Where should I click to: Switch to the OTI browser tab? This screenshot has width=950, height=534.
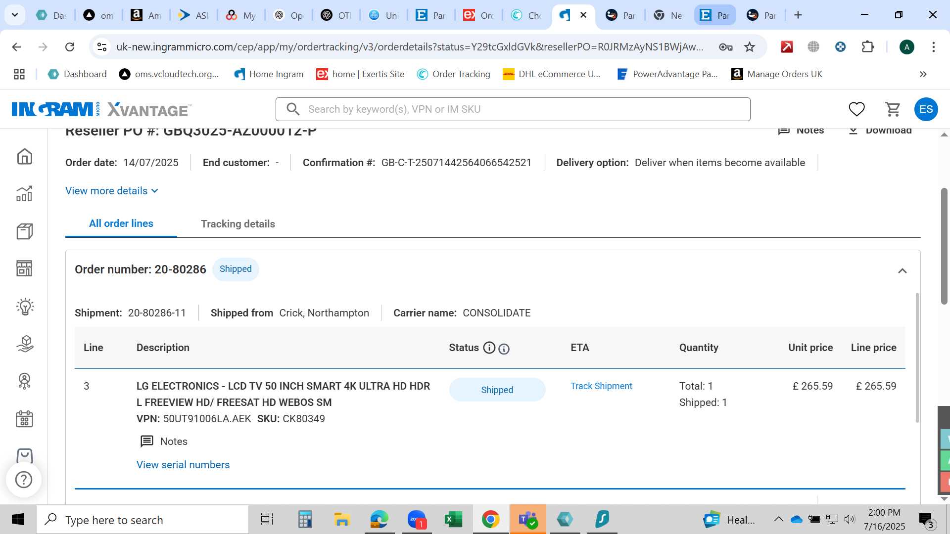pyautogui.click(x=336, y=15)
